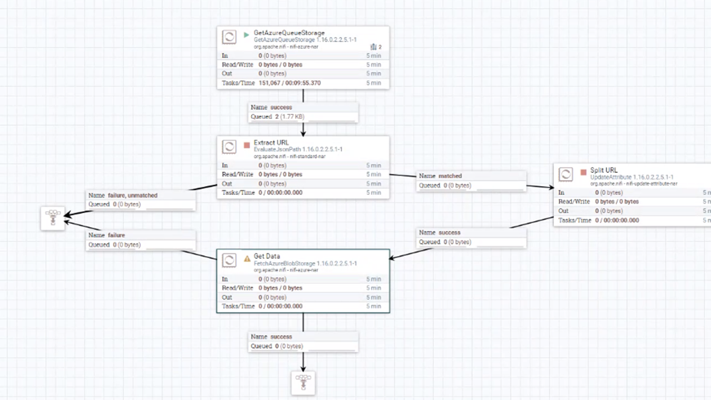
Task: Click the active threads indicator on GetAzureQueueStorage
Action: tap(376, 47)
